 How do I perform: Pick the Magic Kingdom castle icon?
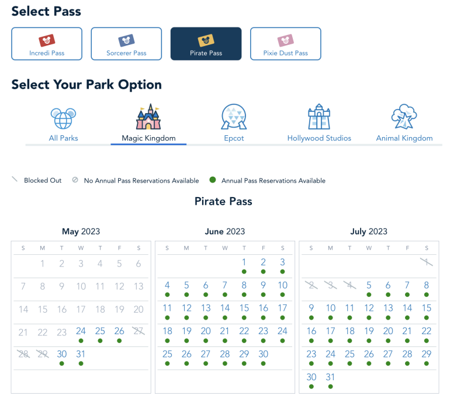[148, 117]
